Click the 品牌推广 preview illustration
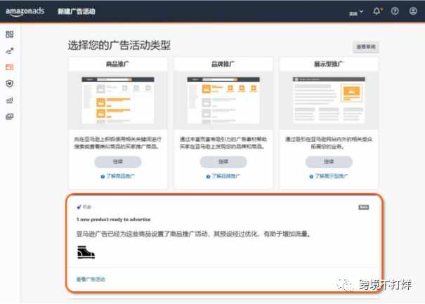 pos(223,100)
